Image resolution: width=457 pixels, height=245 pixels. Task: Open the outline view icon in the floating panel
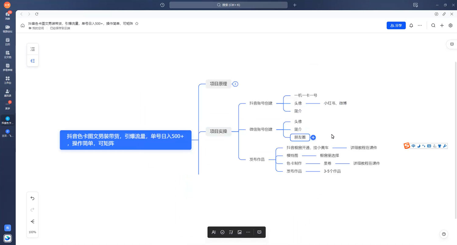[x=33, y=49]
